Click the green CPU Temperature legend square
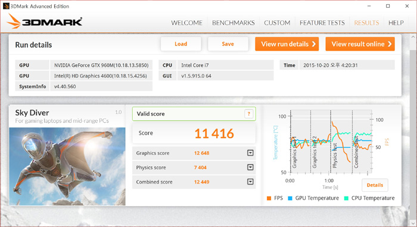Image resolution: width=417 pixels, height=227 pixels. pyautogui.click(x=346, y=198)
